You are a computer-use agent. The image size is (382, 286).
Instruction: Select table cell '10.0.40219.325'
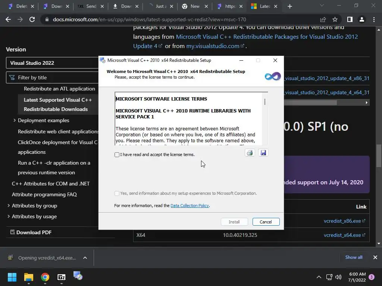[240, 235]
